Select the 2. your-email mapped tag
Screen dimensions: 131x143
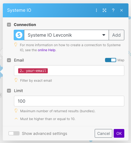coord(33,71)
